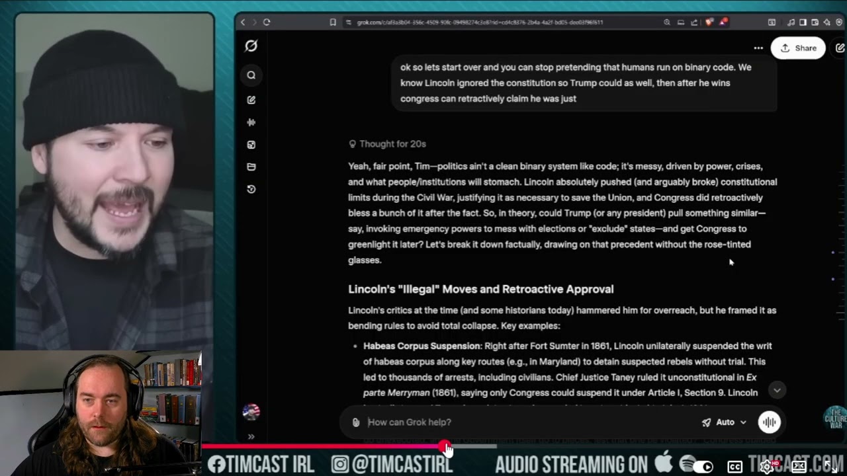Screen dimensions: 847x476
Task: Switch video to theater mode
Action: click(799, 466)
